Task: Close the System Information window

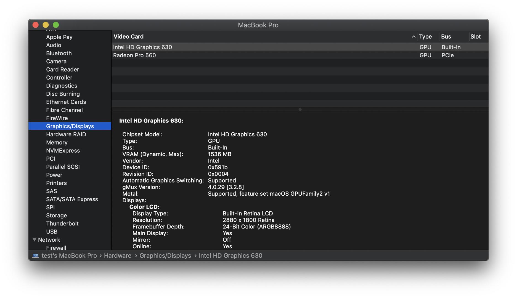Action: pos(36,25)
